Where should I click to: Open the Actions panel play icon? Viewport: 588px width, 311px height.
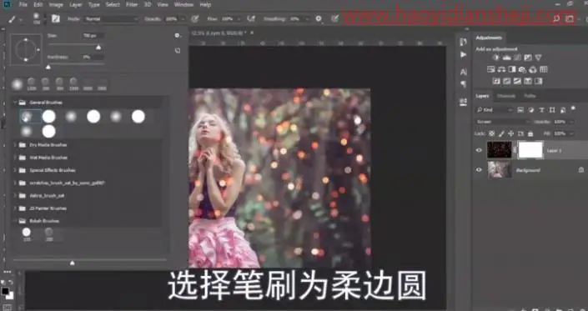click(x=464, y=55)
